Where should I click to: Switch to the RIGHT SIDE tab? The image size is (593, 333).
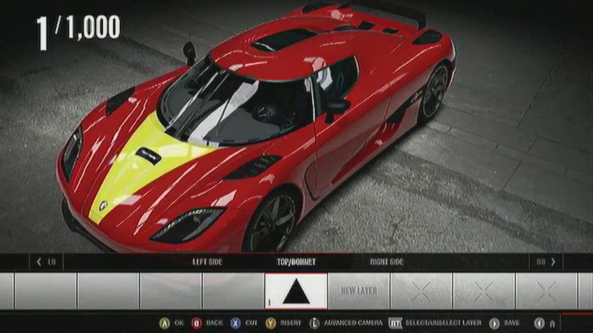(387, 262)
